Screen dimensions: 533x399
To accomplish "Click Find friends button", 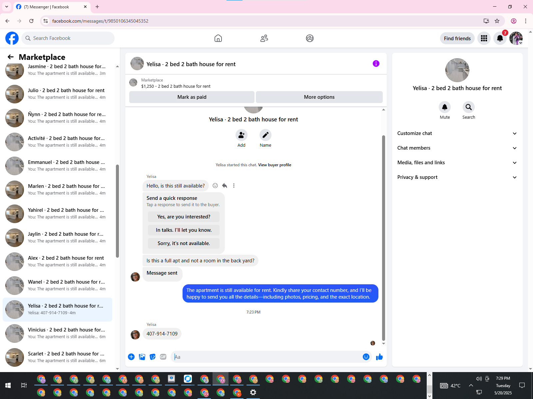I will click(x=457, y=38).
